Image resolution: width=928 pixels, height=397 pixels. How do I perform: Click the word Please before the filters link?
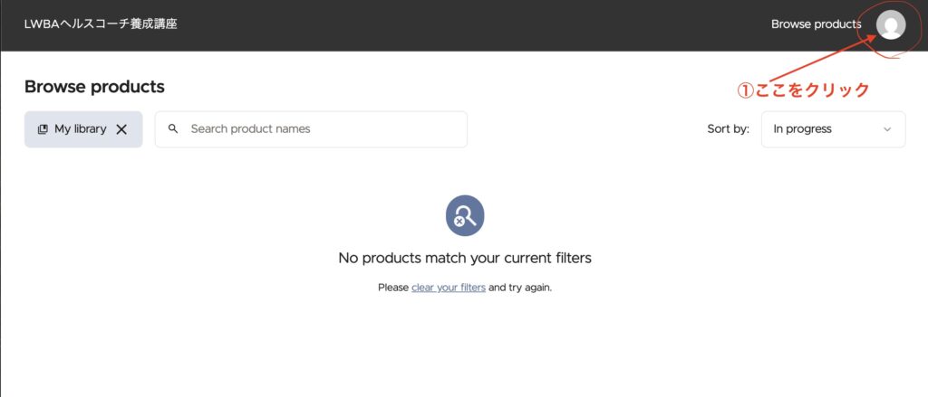(393, 288)
